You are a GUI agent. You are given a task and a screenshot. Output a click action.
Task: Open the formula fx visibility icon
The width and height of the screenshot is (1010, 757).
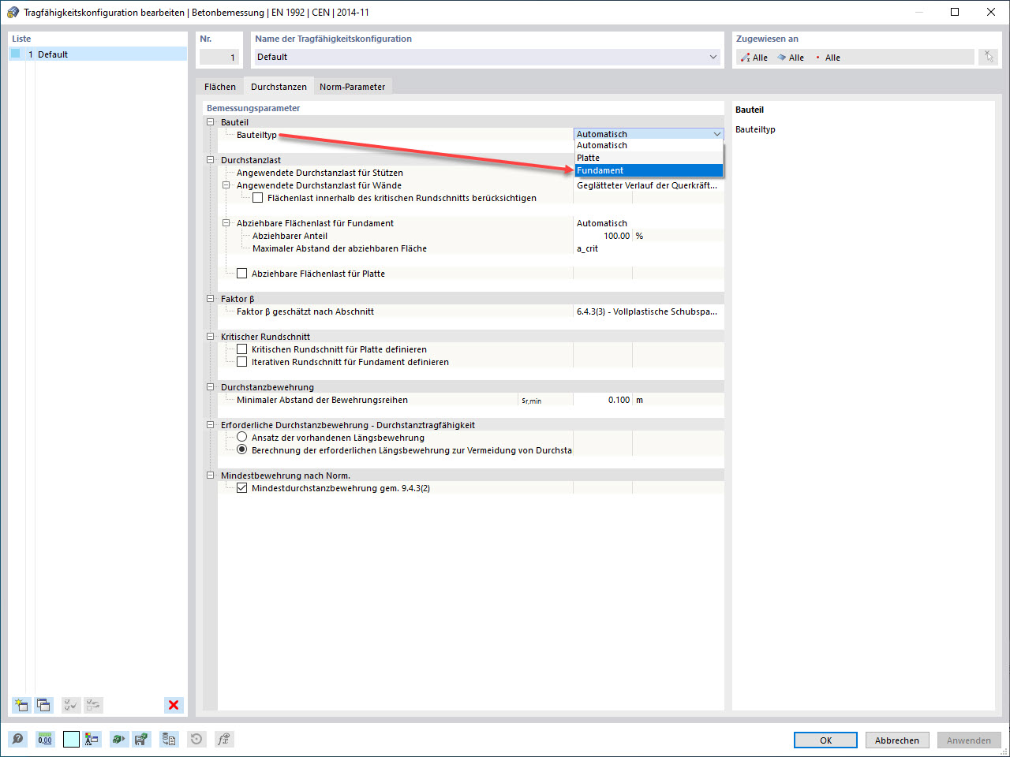(x=224, y=739)
